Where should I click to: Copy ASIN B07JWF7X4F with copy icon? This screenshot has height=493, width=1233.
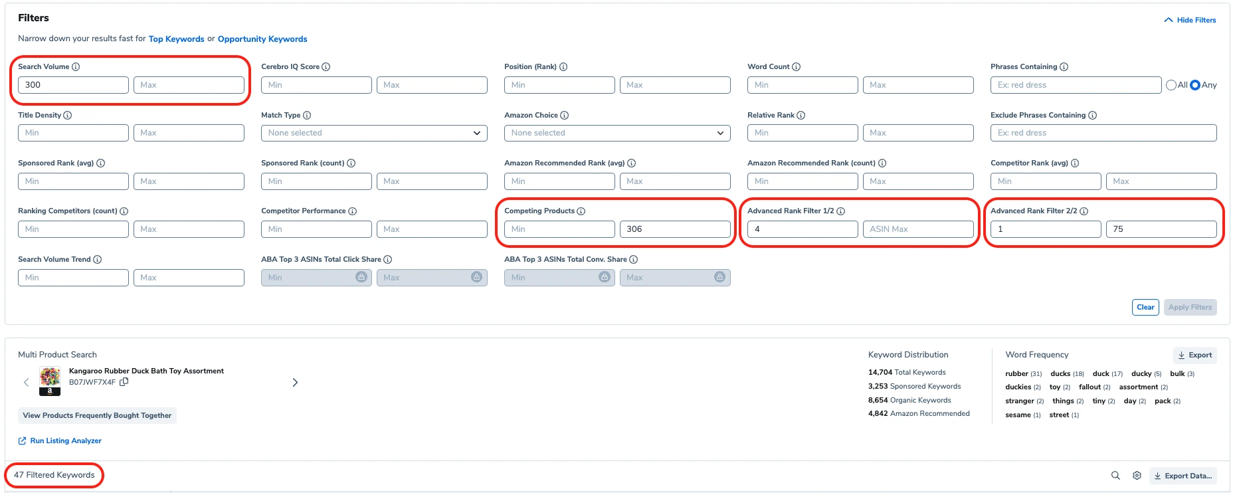pos(124,382)
